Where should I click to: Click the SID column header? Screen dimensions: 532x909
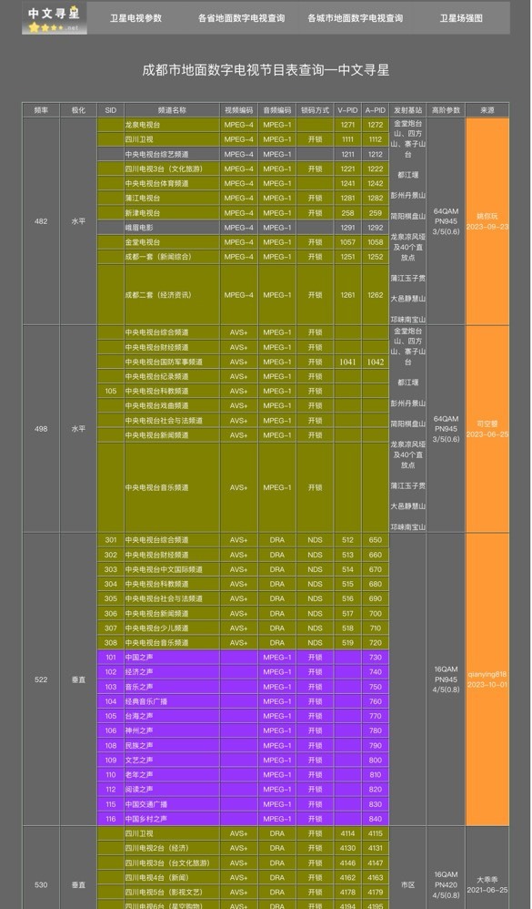[x=111, y=110]
